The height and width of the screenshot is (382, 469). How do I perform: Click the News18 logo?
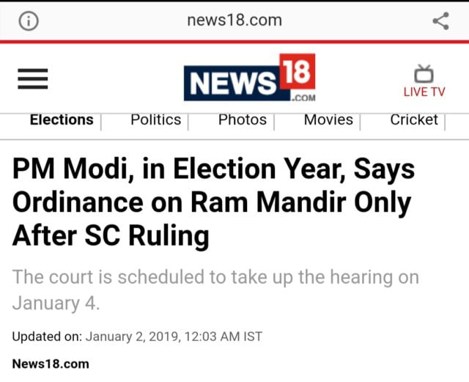[x=249, y=78]
